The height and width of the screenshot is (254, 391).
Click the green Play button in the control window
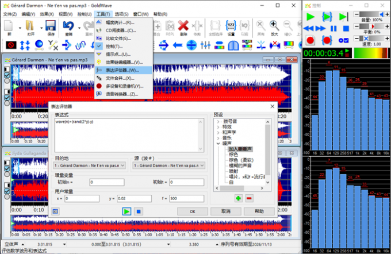pos(310,17)
